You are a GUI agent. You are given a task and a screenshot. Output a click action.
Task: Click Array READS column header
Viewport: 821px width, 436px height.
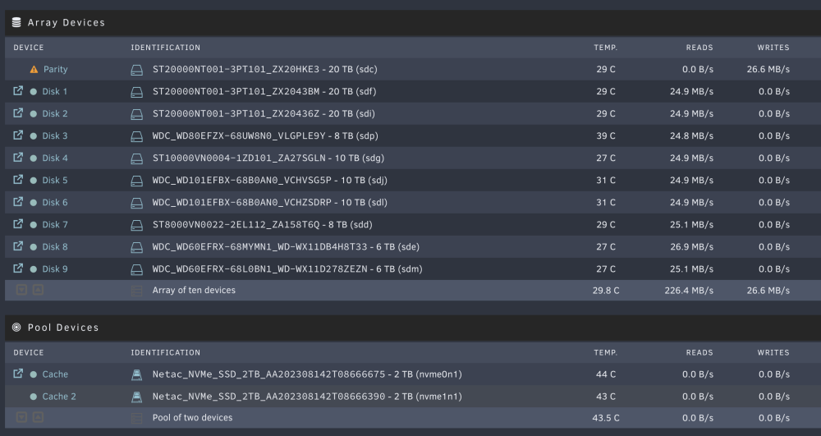coord(699,48)
